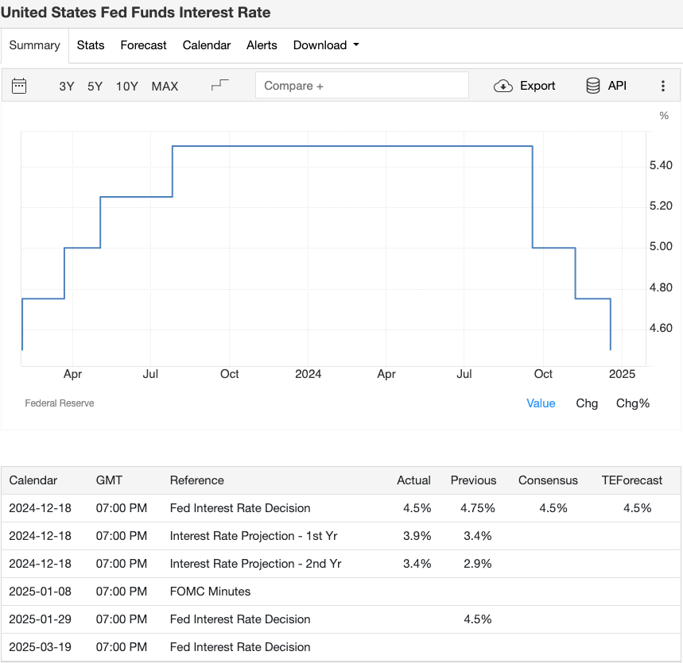The height and width of the screenshot is (663, 683).
Task: Open the Calendar tab
Action: pos(206,45)
